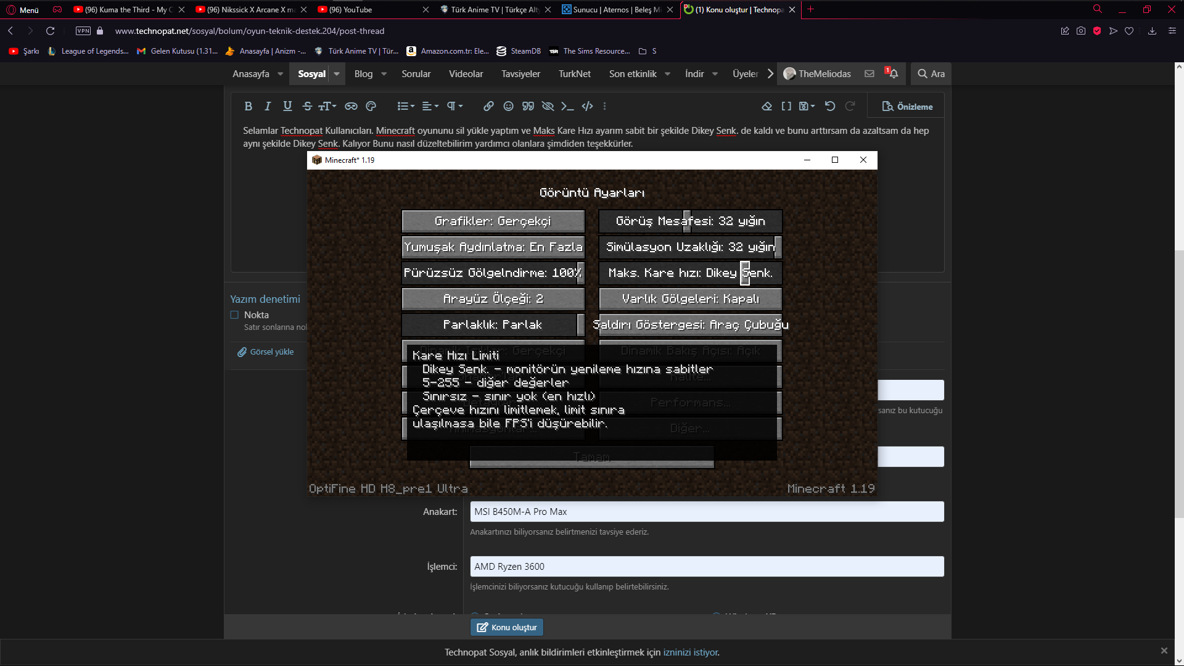Insert a link via the chain icon
The height and width of the screenshot is (666, 1184).
click(488, 106)
